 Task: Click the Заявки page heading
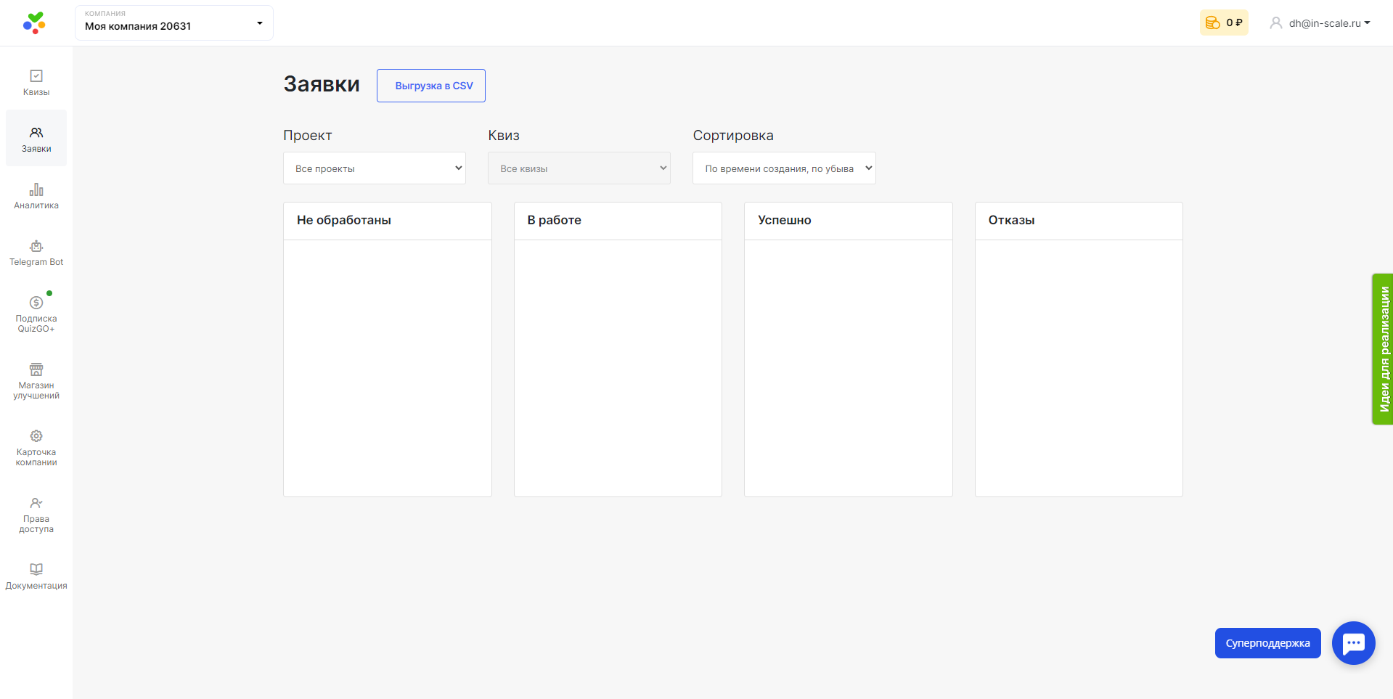322,84
